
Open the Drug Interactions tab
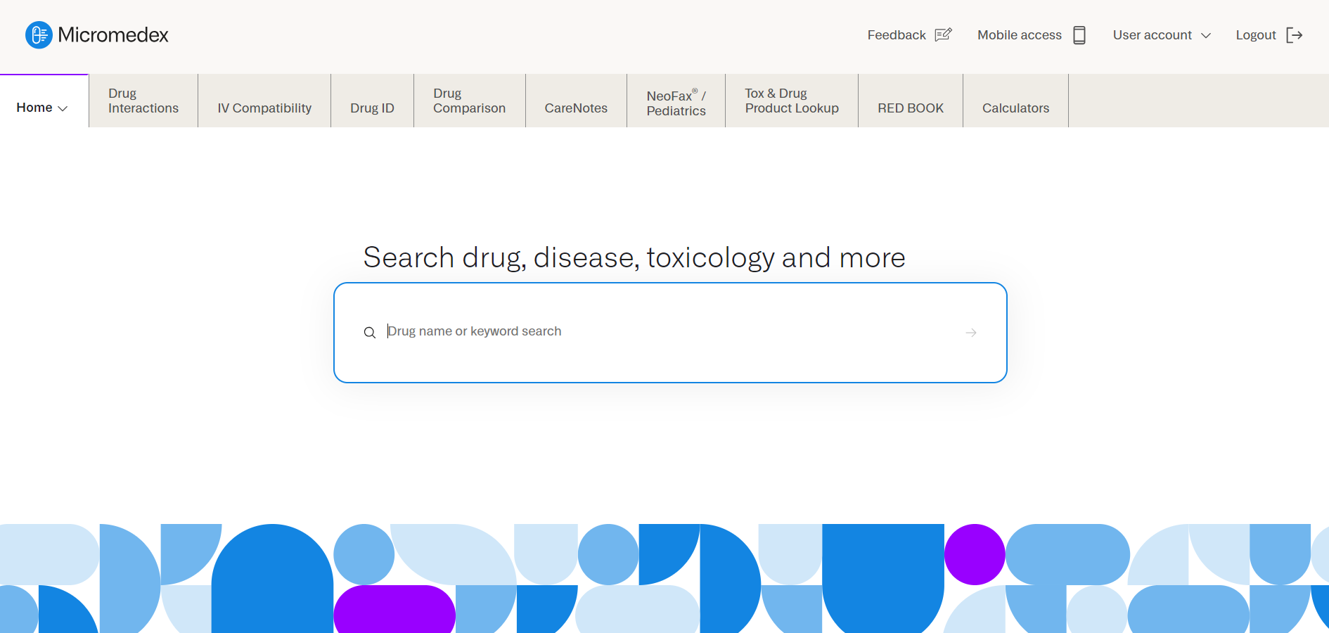[x=143, y=101]
